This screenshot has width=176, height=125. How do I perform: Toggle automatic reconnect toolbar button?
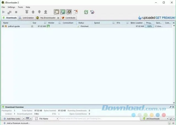click(63, 12)
